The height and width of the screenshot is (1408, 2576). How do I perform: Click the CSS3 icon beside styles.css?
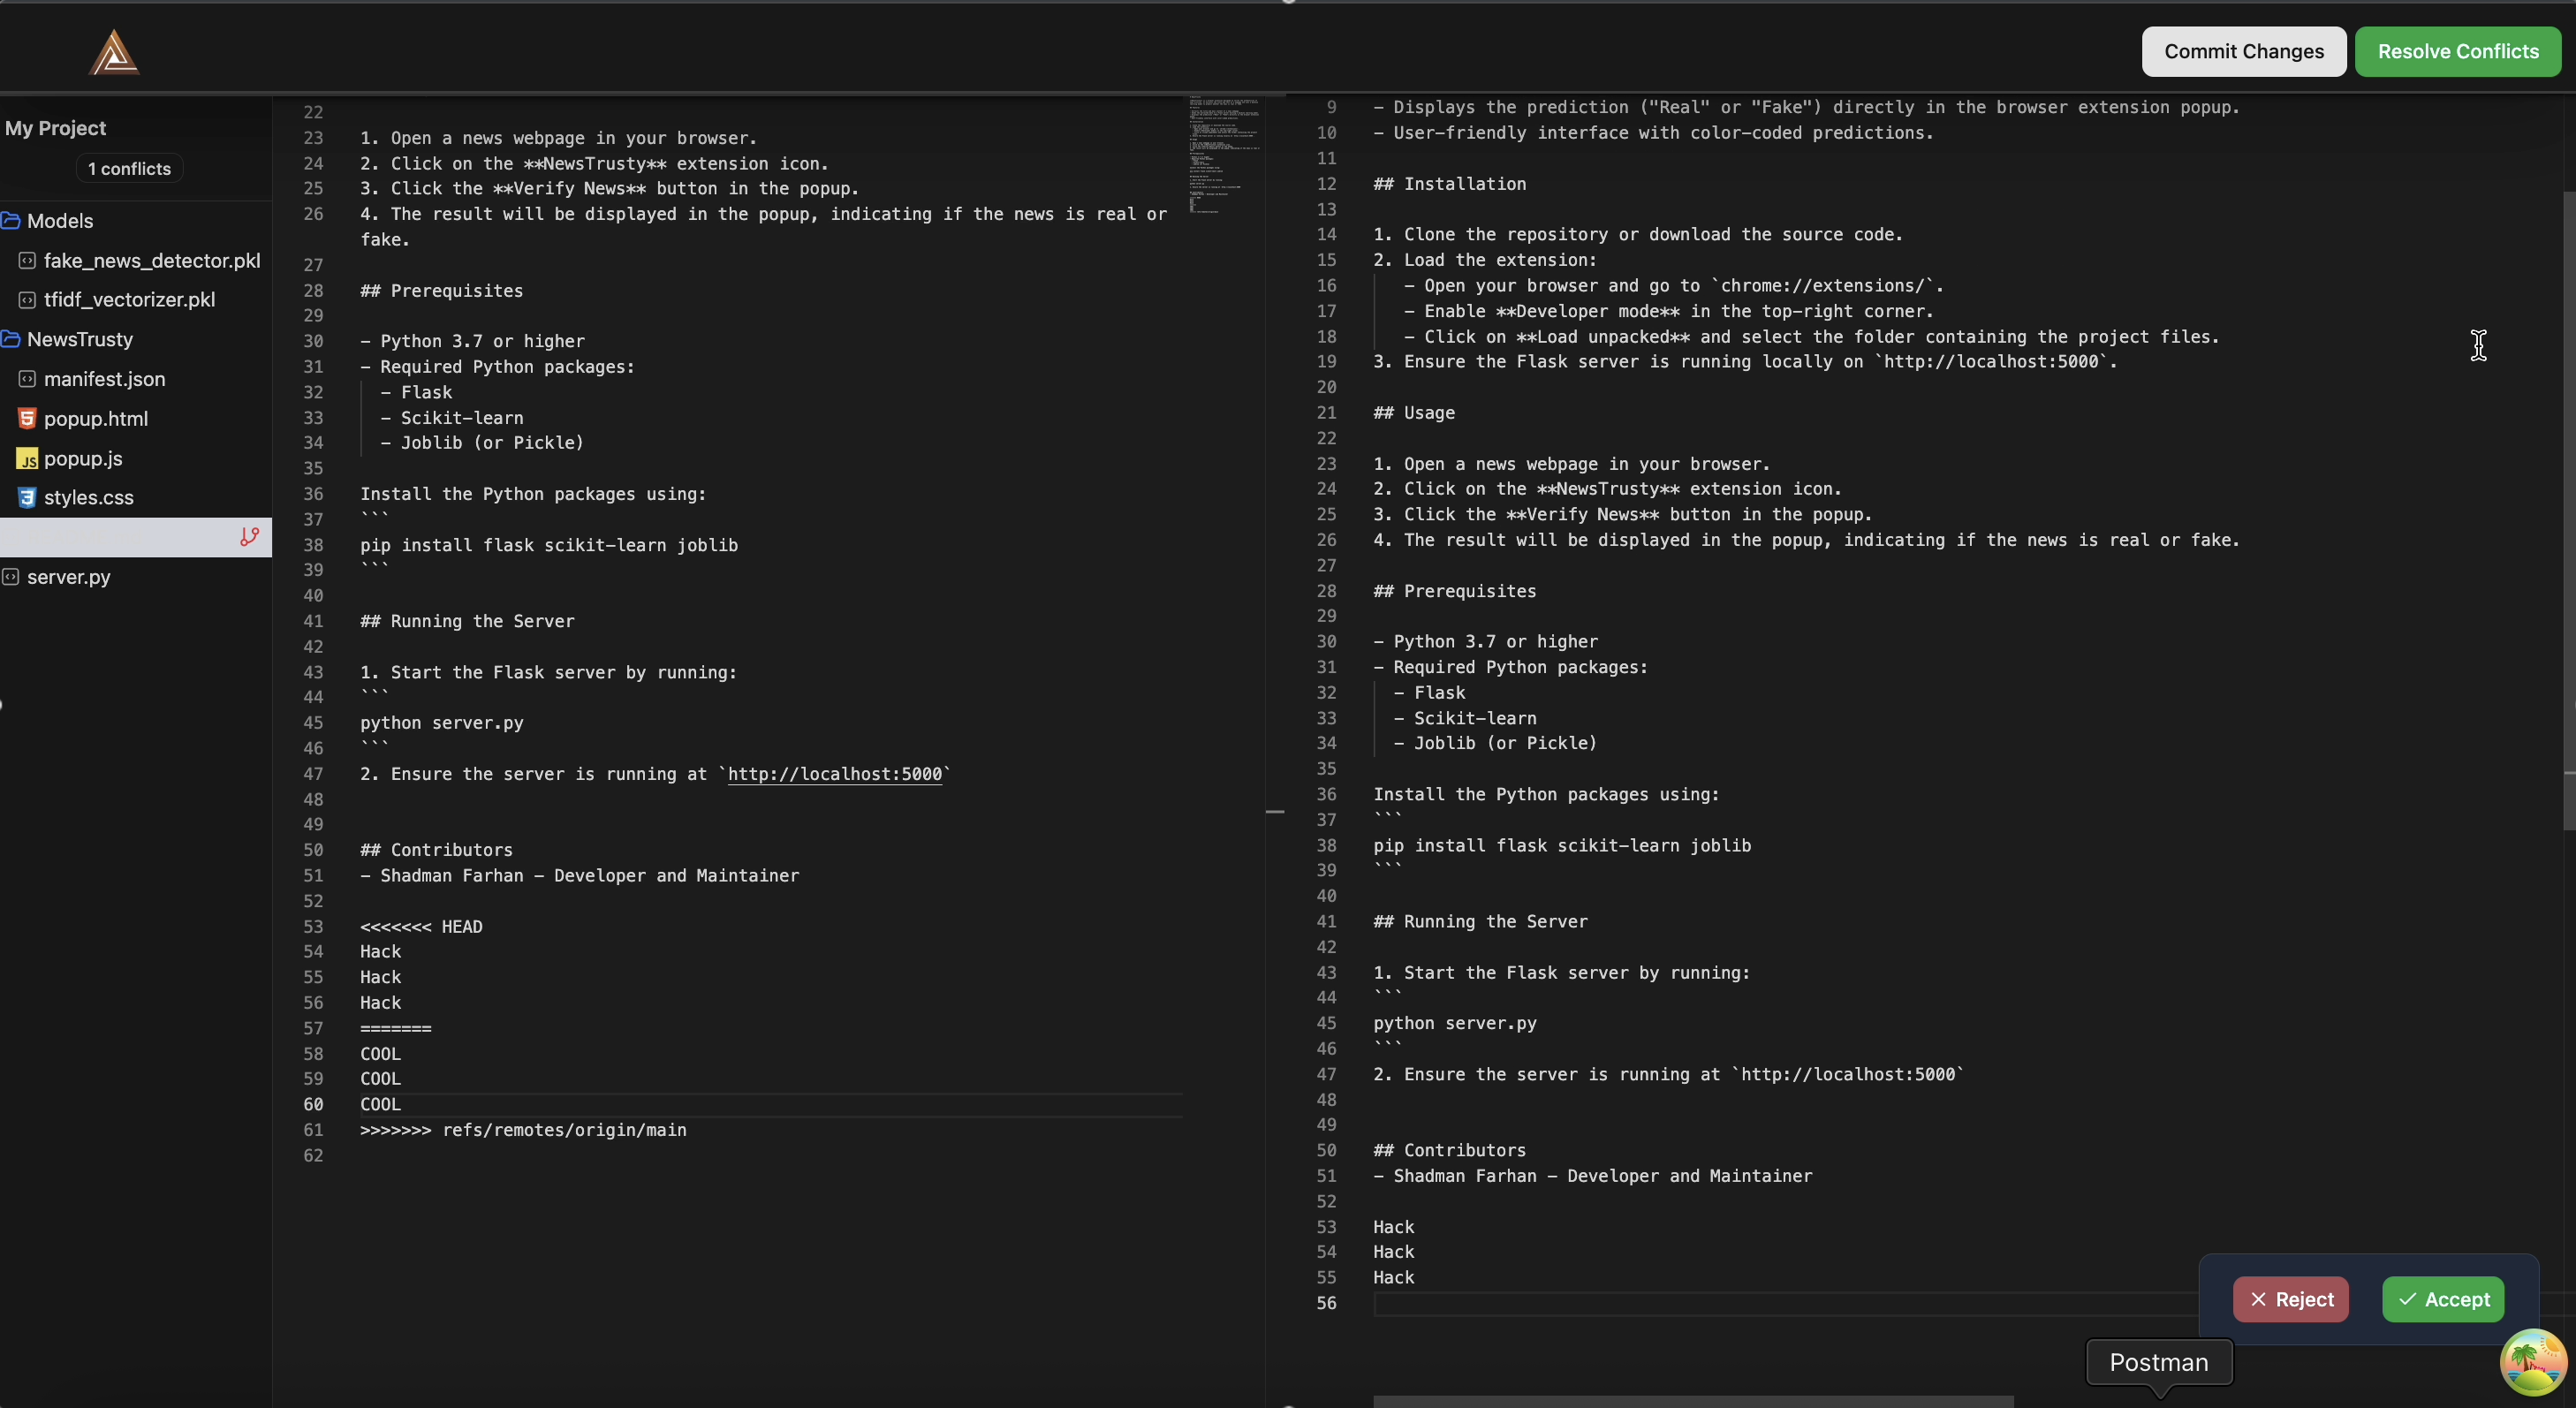(27, 497)
